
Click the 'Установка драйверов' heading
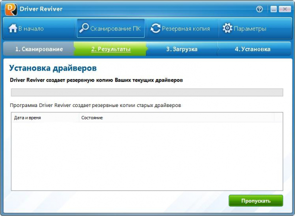click(x=53, y=68)
